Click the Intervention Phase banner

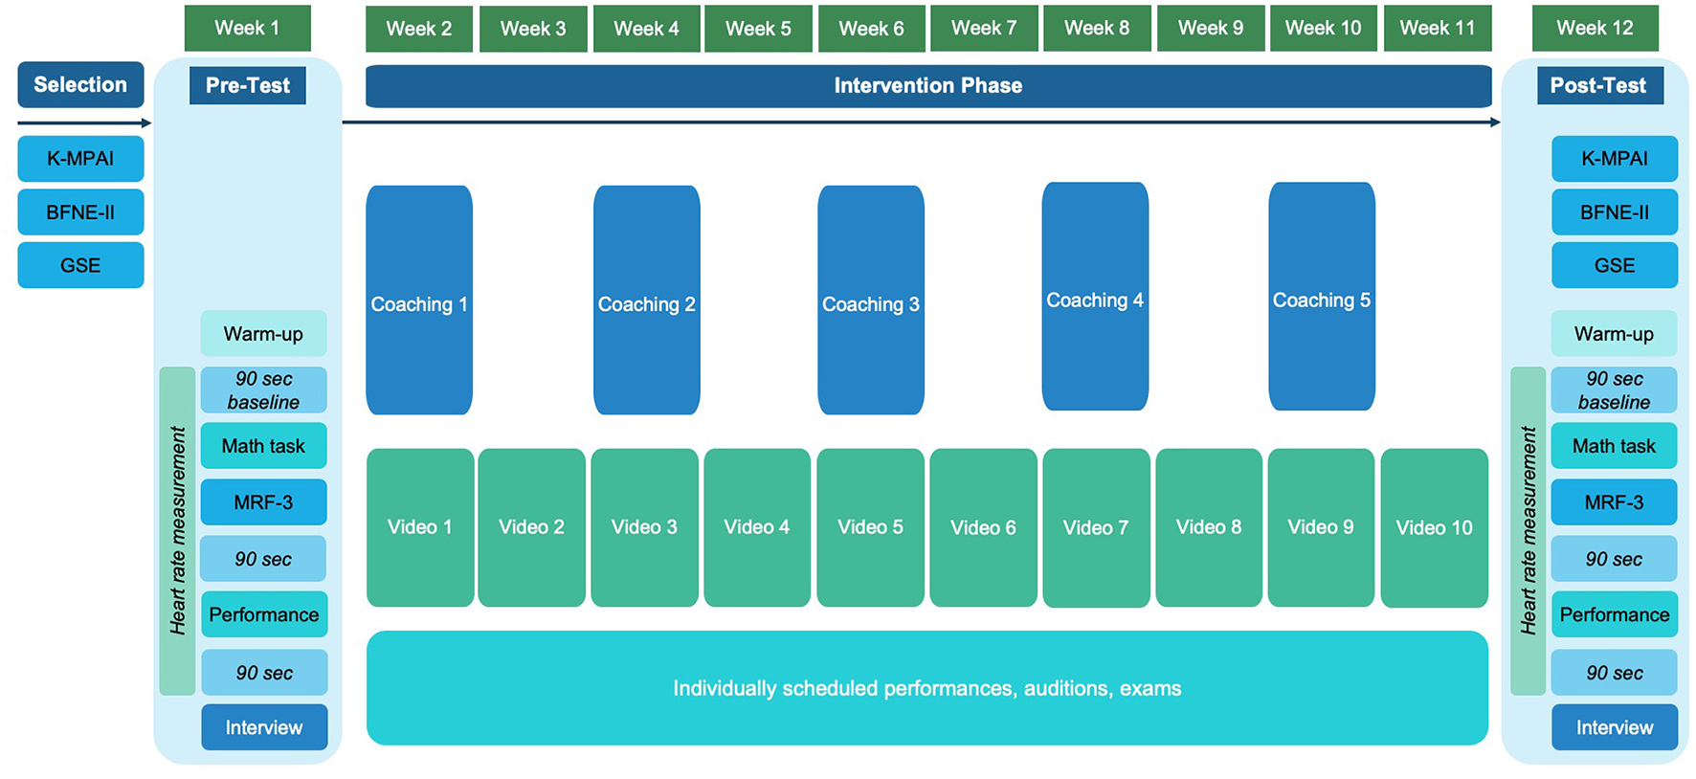click(927, 86)
